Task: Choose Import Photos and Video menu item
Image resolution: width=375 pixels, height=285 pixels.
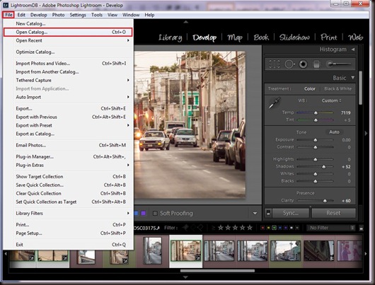Action: point(68,64)
